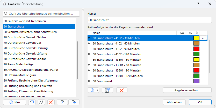Click the red swatch for '4102 - 90 Minuten'

point(196,49)
